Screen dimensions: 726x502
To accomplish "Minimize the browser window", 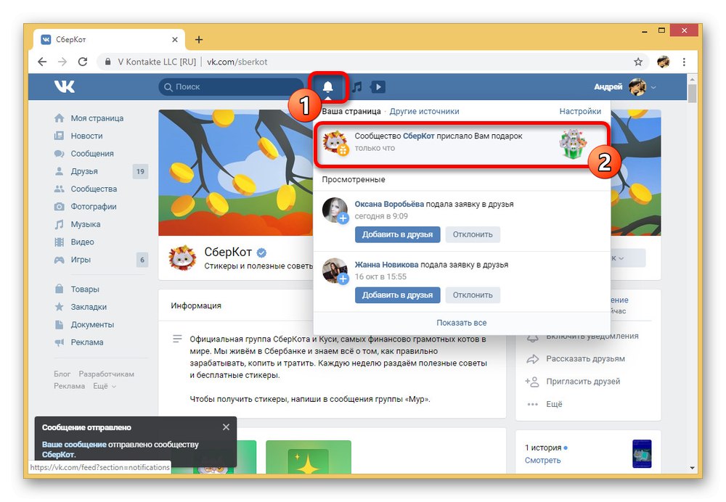I will pos(644,31).
